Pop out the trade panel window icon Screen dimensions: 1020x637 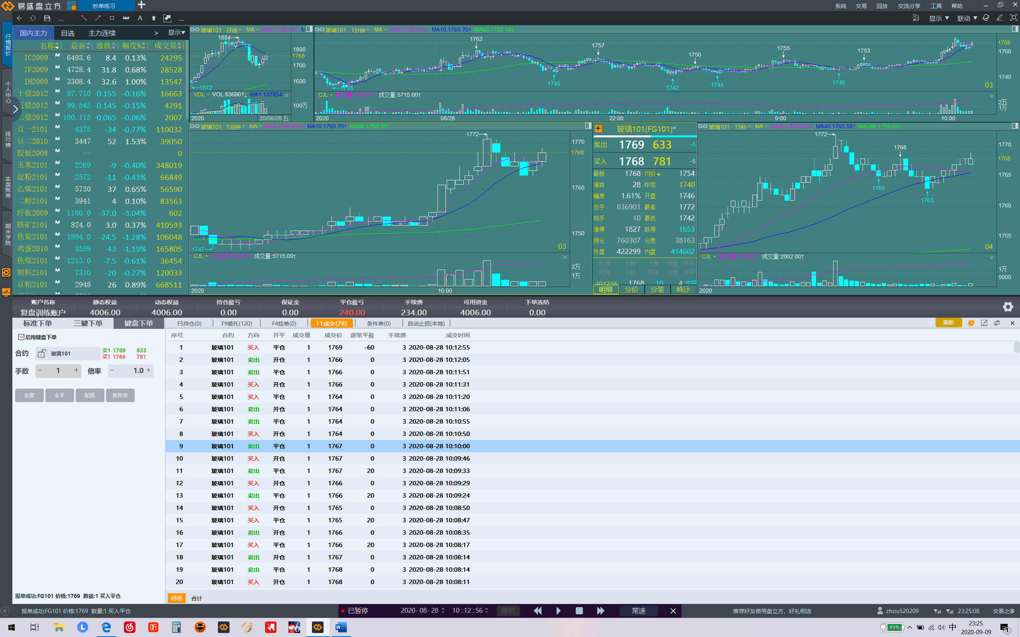point(984,323)
